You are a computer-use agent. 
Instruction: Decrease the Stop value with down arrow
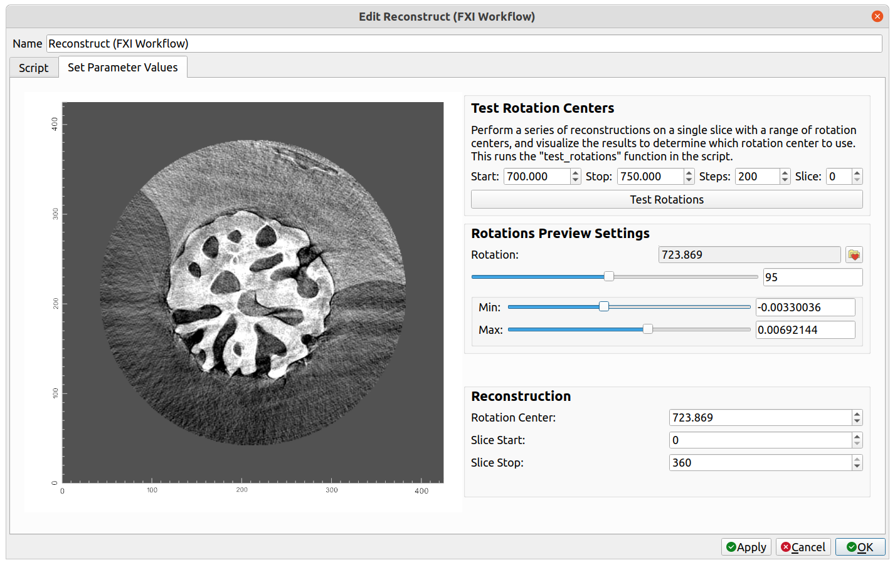689,180
